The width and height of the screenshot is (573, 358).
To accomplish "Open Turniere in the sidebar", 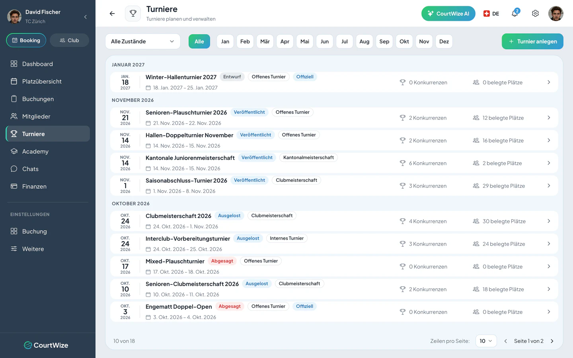I will (x=48, y=134).
